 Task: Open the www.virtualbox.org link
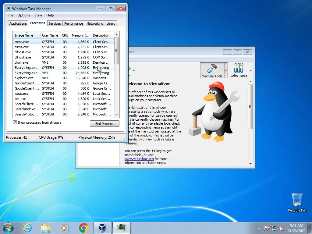point(139,159)
